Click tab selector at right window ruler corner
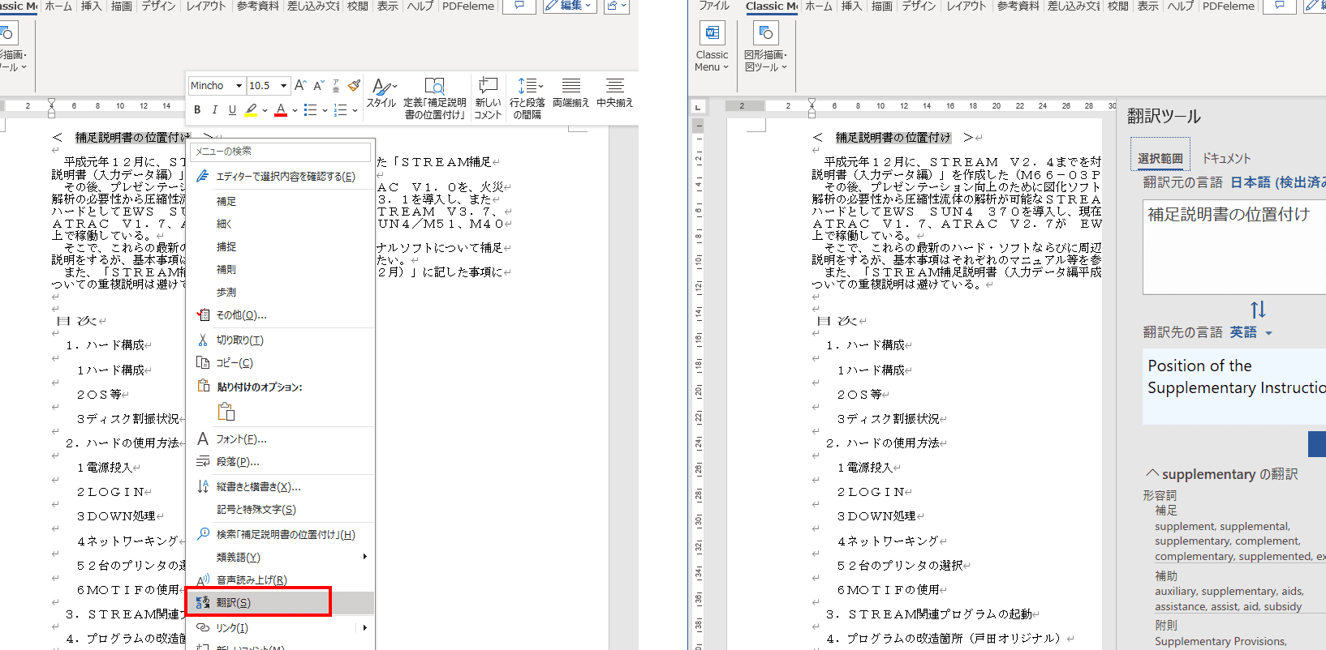Screen dimensions: 1326x650 point(698,106)
